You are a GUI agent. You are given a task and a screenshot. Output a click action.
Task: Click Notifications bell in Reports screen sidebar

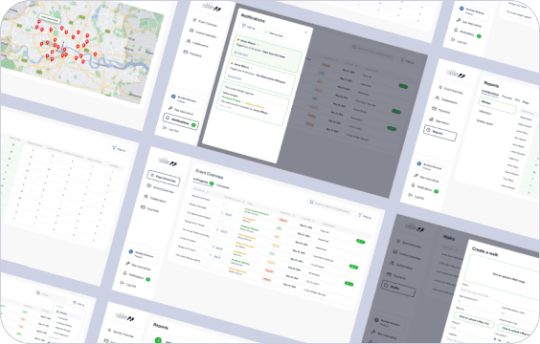[414, 184]
